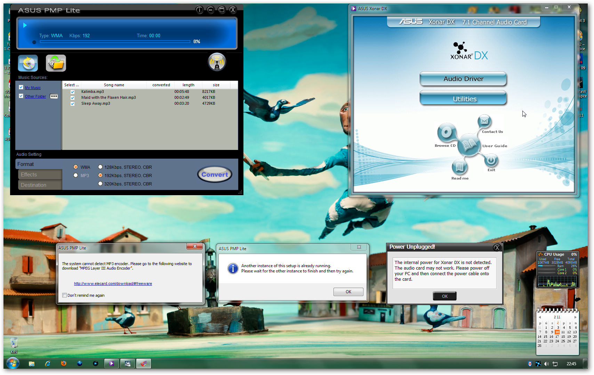Open the My Music link
Viewport: 594px width, 375px height.
tap(33, 88)
